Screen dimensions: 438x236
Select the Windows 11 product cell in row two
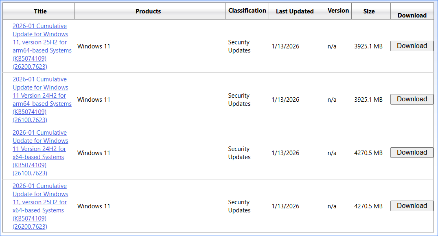(x=94, y=99)
